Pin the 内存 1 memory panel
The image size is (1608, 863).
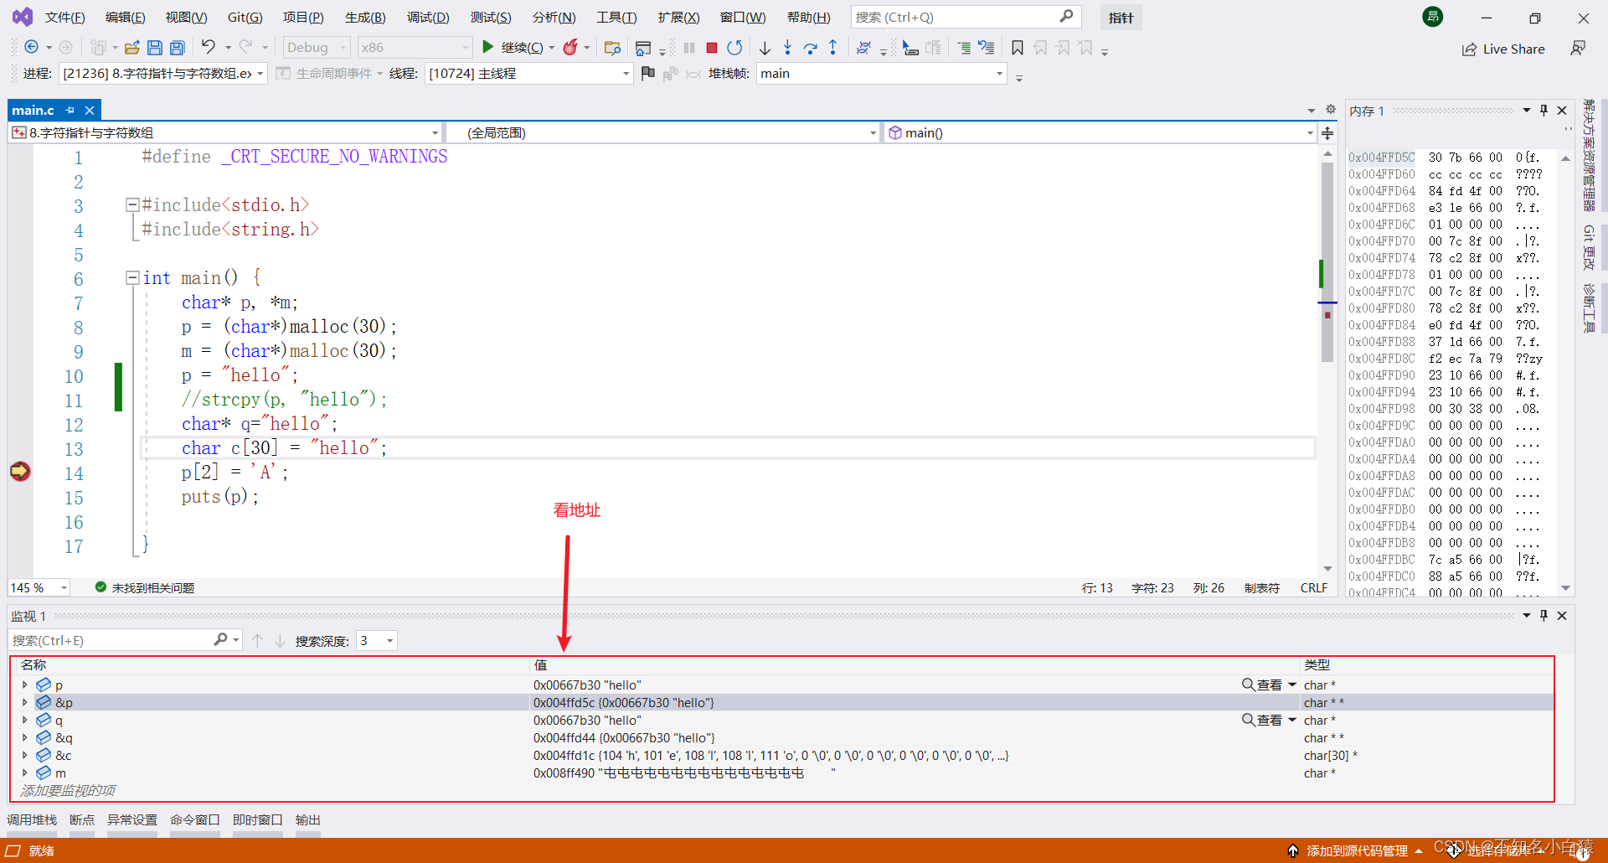[x=1544, y=110]
